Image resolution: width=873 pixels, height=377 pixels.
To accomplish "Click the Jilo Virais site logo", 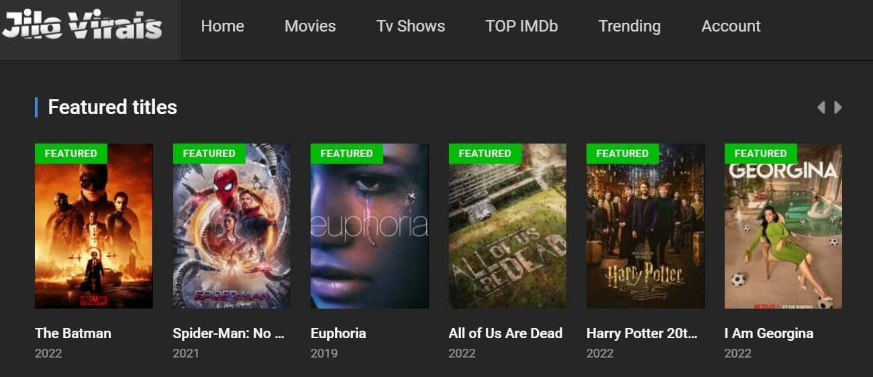I will click(x=83, y=27).
